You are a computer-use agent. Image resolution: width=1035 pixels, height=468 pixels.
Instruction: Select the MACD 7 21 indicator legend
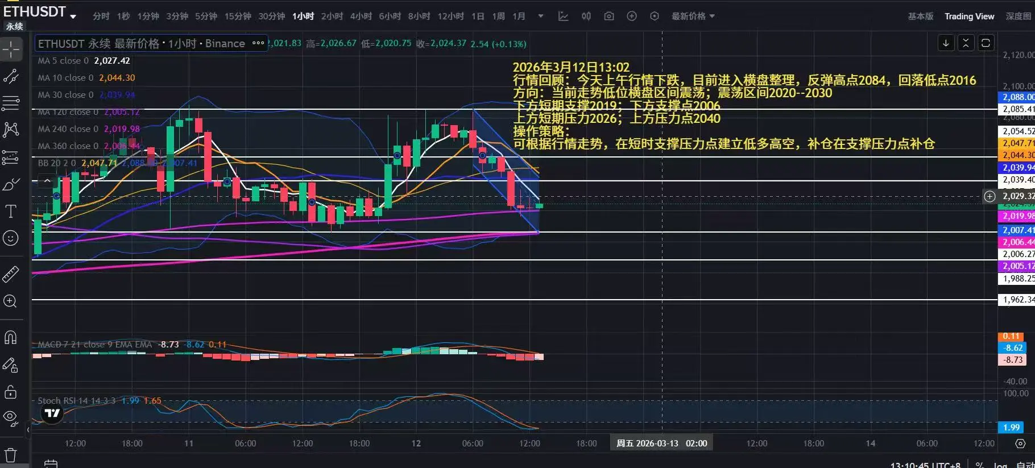tap(132, 345)
